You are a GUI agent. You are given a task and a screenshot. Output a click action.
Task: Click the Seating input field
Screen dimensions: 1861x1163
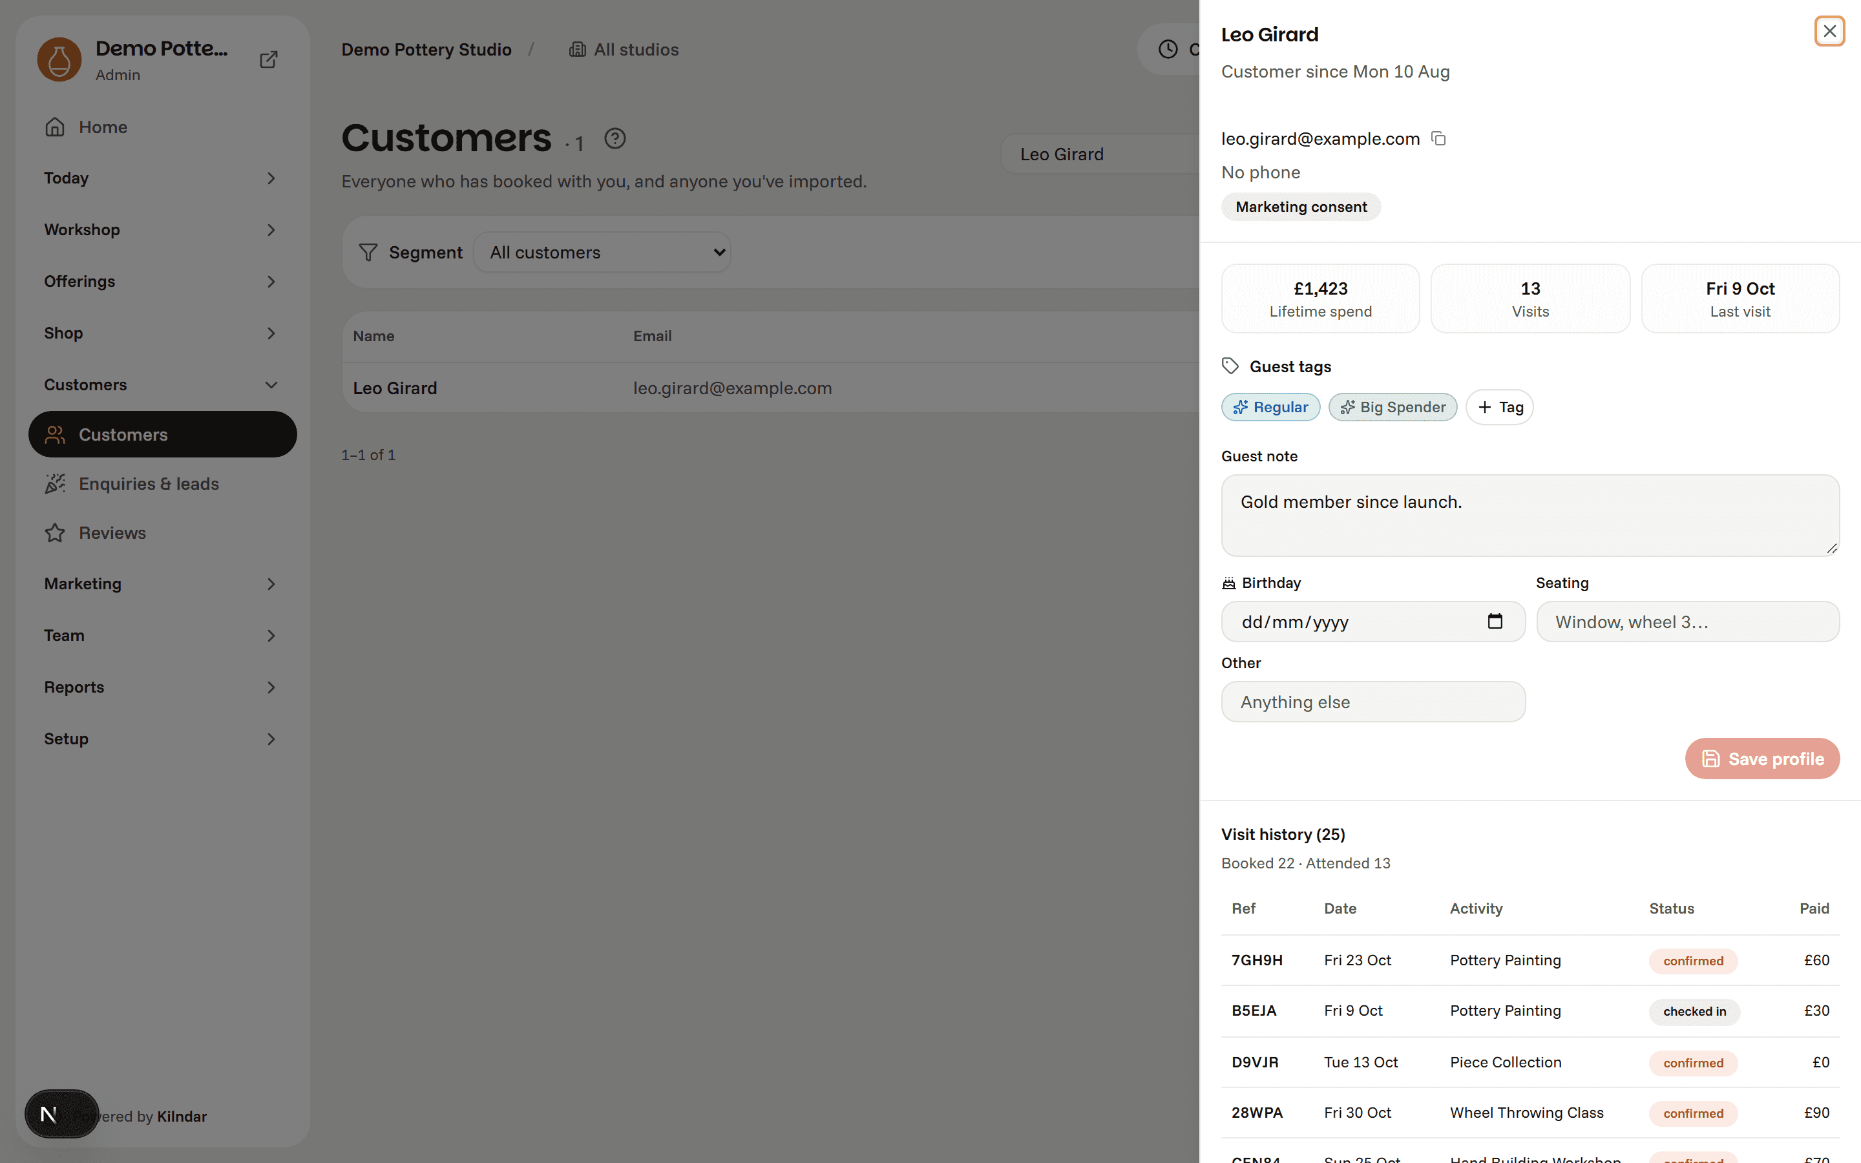[1687, 622]
